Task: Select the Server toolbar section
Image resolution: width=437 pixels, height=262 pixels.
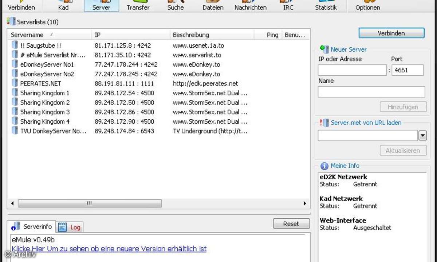Action: [x=102, y=6]
